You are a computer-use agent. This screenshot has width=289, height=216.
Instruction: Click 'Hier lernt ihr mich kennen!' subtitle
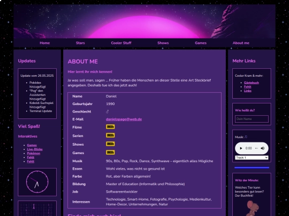(90, 71)
